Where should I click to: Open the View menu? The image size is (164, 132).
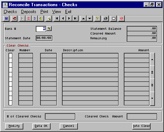[x=57, y=12]
